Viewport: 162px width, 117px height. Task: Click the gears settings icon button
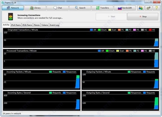coord(148,8)
